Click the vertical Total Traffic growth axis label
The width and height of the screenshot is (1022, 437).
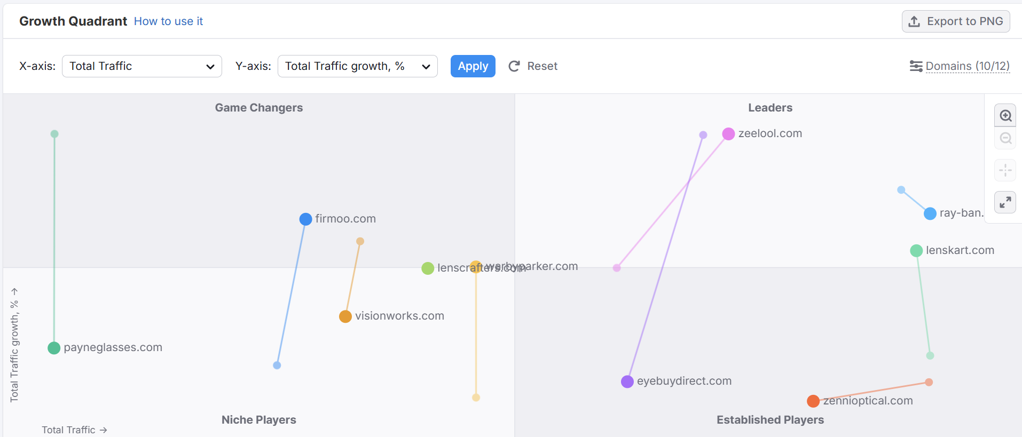click(x=14, y=345)
